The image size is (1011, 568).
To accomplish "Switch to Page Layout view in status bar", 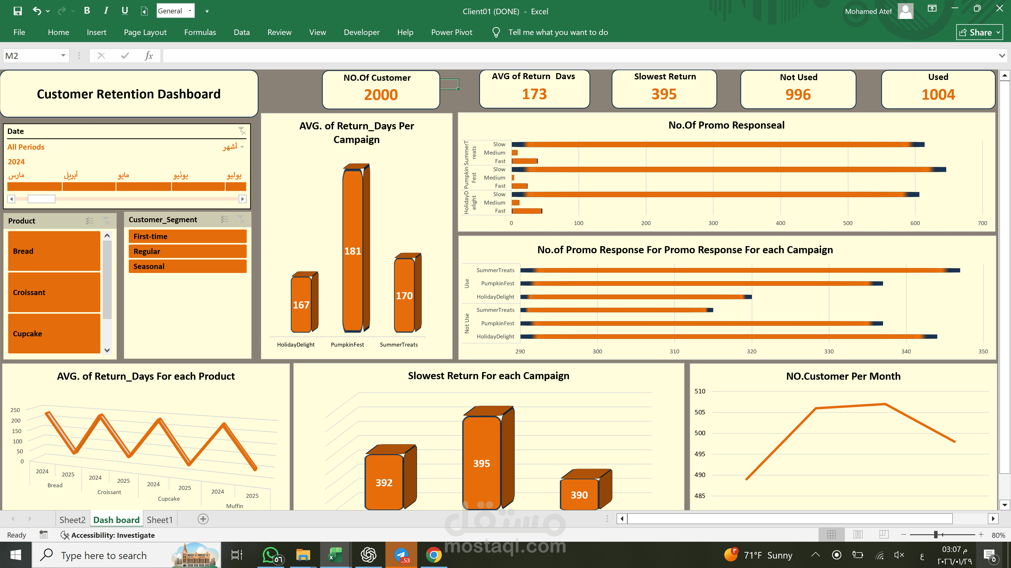I will (x=858, y=534).
